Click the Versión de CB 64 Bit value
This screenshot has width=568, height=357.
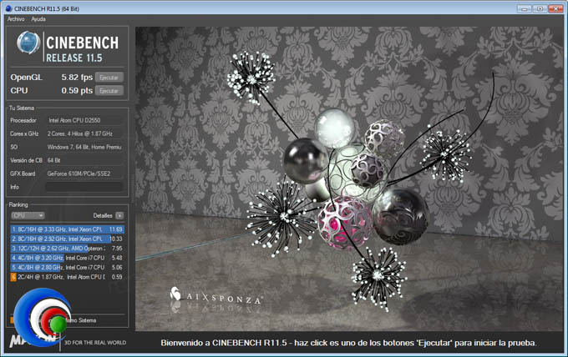tap(53, 160)
